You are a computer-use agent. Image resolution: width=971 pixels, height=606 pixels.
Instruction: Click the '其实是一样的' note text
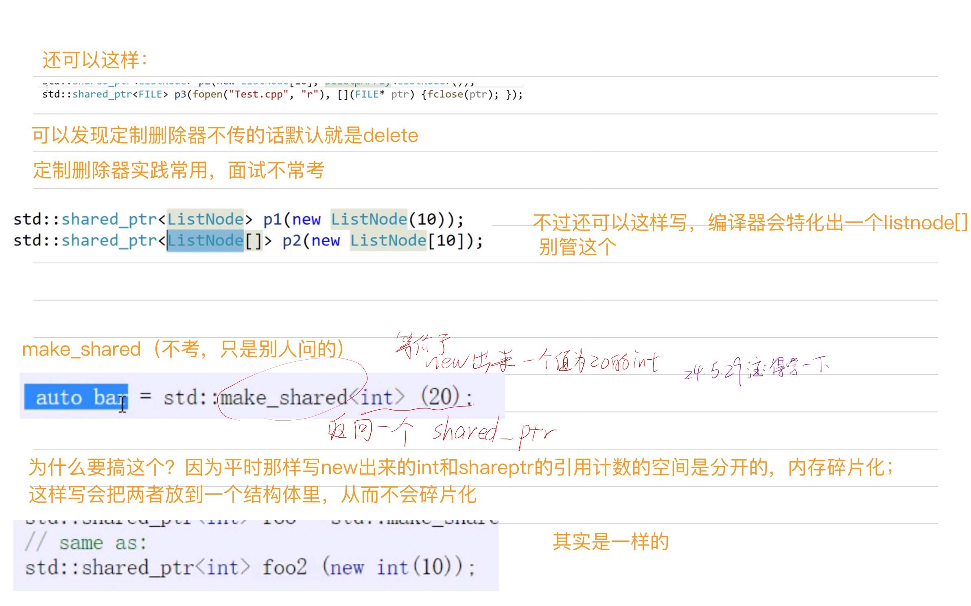tap(610, 542)
